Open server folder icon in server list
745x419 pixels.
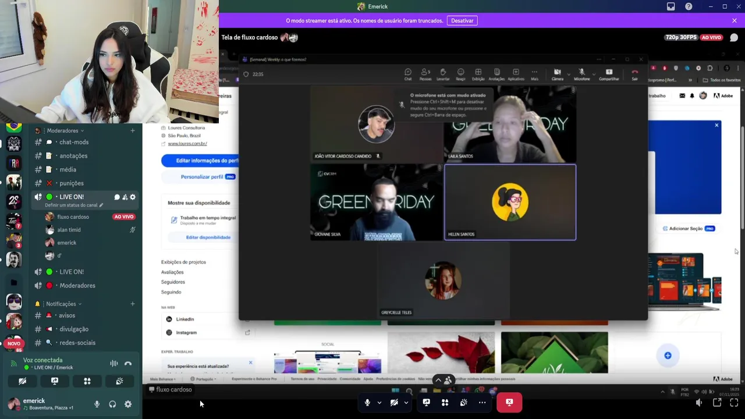pos(14,282)
